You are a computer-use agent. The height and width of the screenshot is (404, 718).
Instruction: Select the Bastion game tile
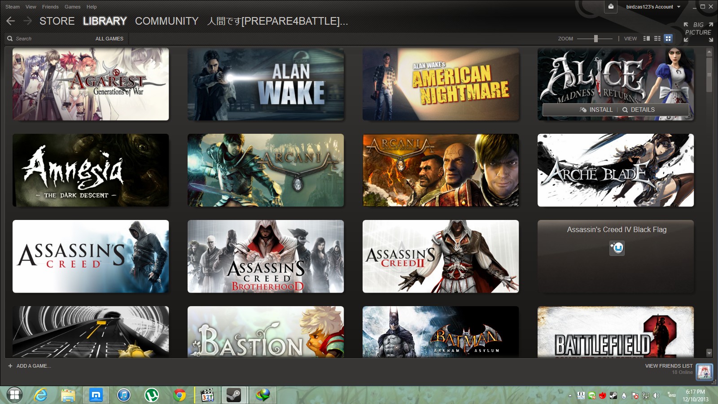(x=266, y=332)
